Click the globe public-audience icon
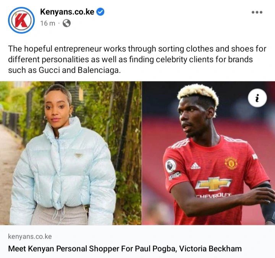 coord(66,23)
